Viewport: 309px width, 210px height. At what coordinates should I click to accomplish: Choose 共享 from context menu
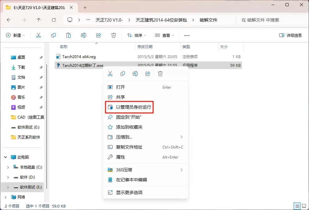pyautogui.click(x=146, y=97)
